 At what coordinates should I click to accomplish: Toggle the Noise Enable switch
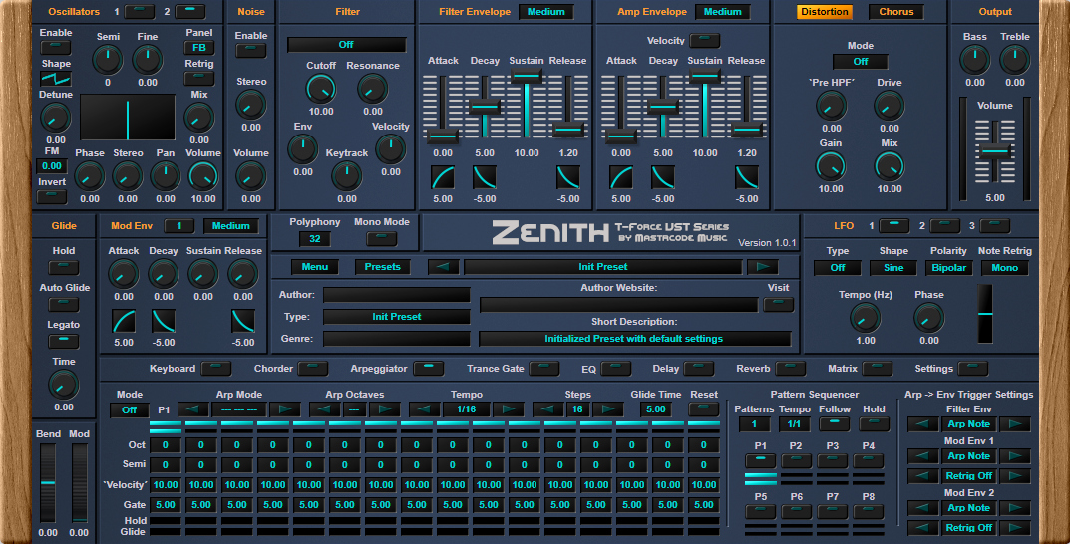tap(251, 50)
